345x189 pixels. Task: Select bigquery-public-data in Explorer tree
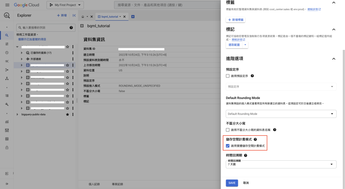33,115
